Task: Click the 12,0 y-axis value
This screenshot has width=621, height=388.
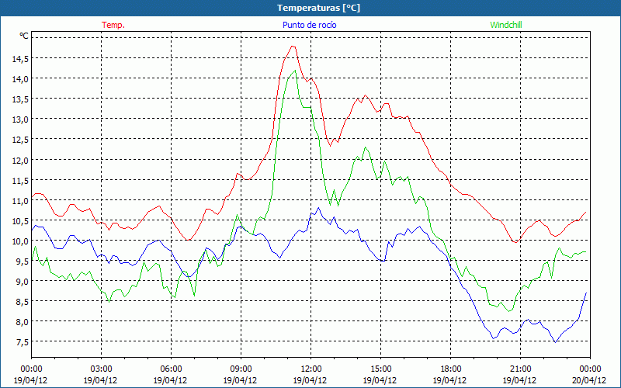Action: pos(20,160)
